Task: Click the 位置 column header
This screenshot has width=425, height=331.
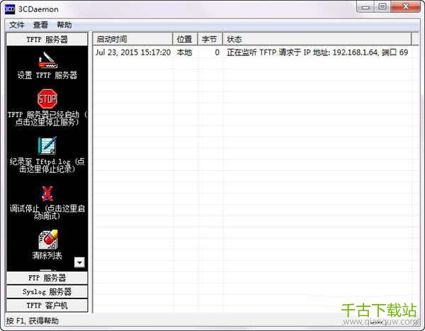Action: click(185, 39)
